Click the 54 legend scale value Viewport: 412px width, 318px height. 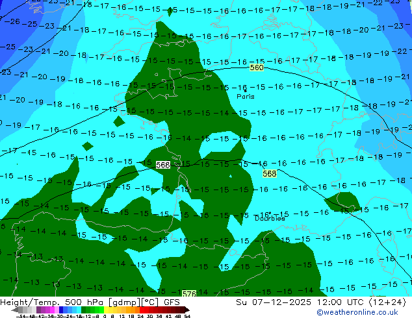[187, 316]
